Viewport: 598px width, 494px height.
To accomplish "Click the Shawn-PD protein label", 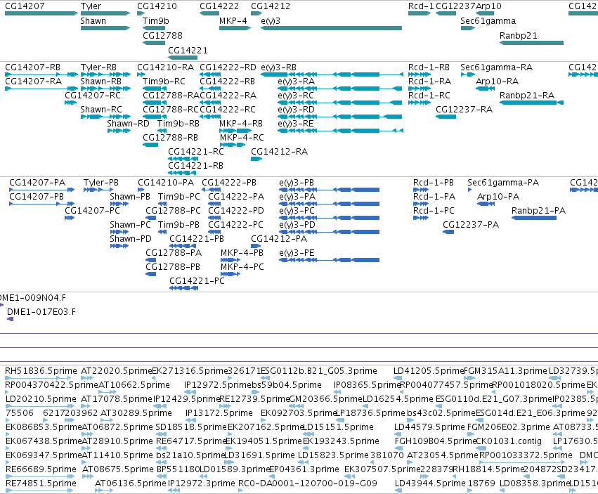I will tap(131, 239).
